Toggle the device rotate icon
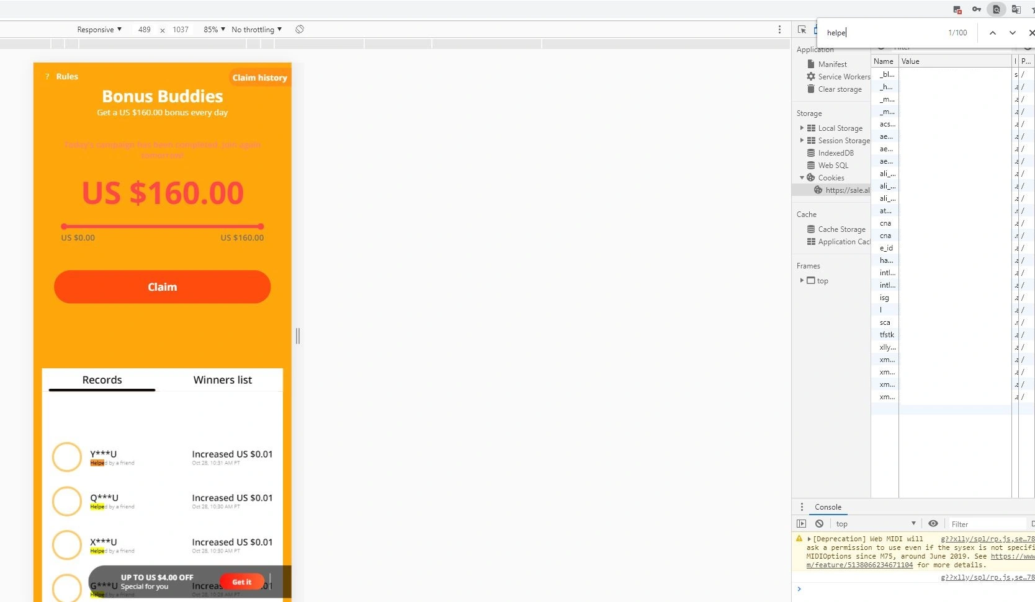 pyautogui.click(x=300, y=29)
